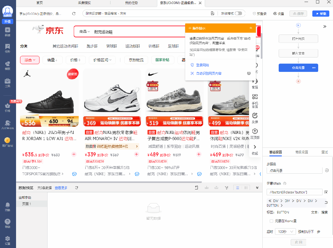Collapse the orange 操作提示 panel

click(251, 28)
